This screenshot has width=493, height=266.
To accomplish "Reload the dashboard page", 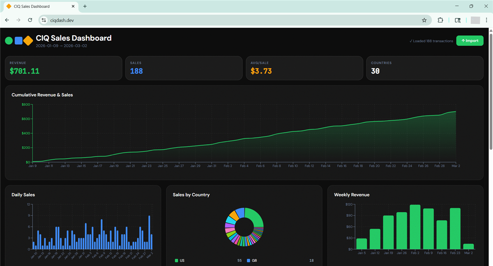I will coord(30,20).
